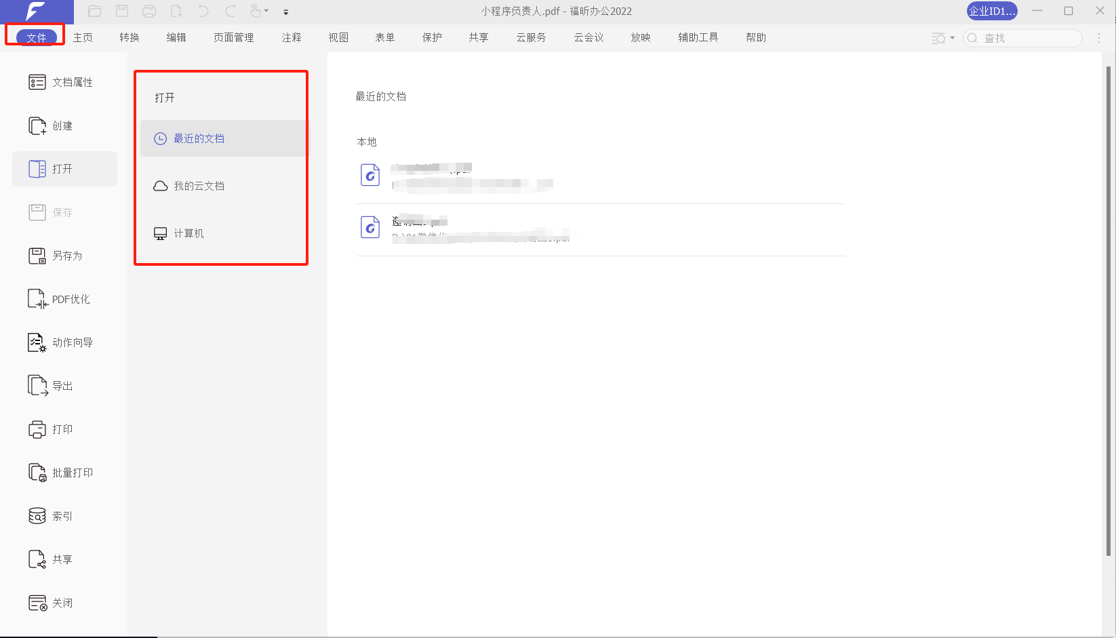
Task: Click the 关闭 close-document icon
Action: (37, 603)
